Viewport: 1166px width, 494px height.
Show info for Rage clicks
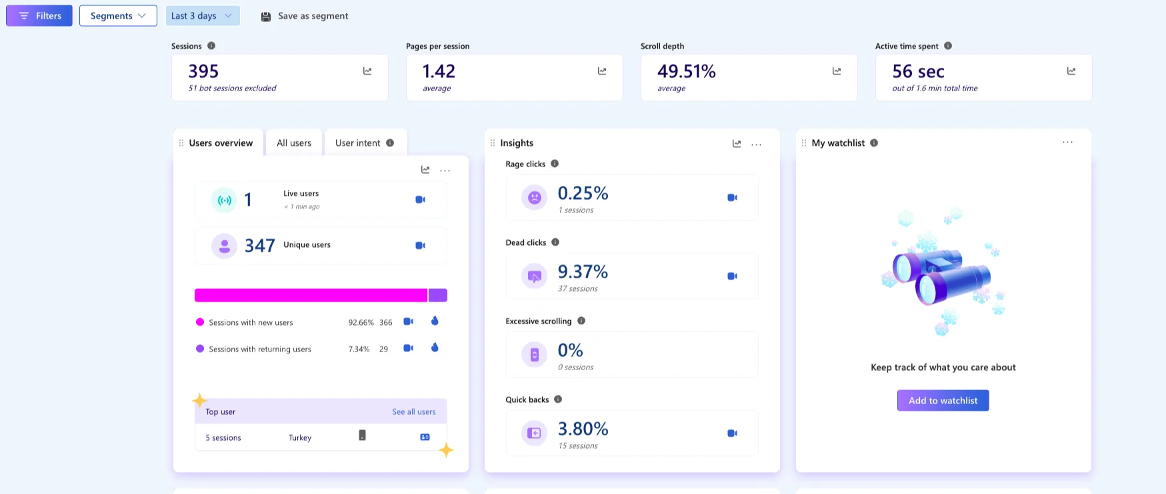pyautogui.click(x=555, y=164)
